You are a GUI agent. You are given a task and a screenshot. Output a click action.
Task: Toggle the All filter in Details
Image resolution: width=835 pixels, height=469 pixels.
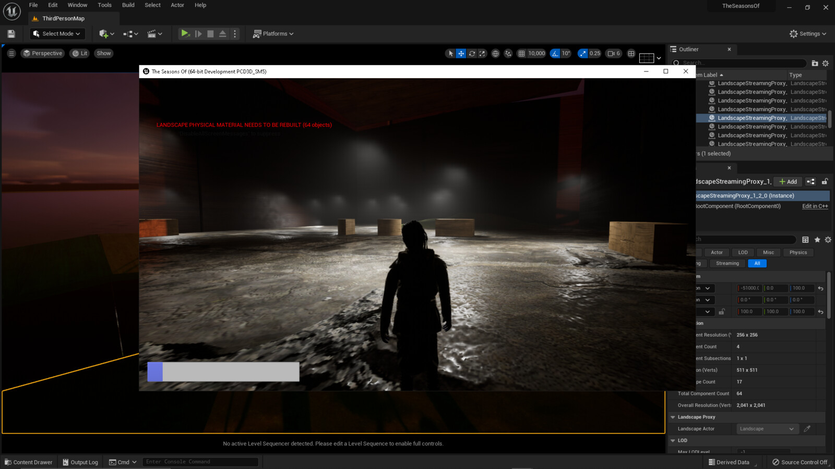click(757, 264)
